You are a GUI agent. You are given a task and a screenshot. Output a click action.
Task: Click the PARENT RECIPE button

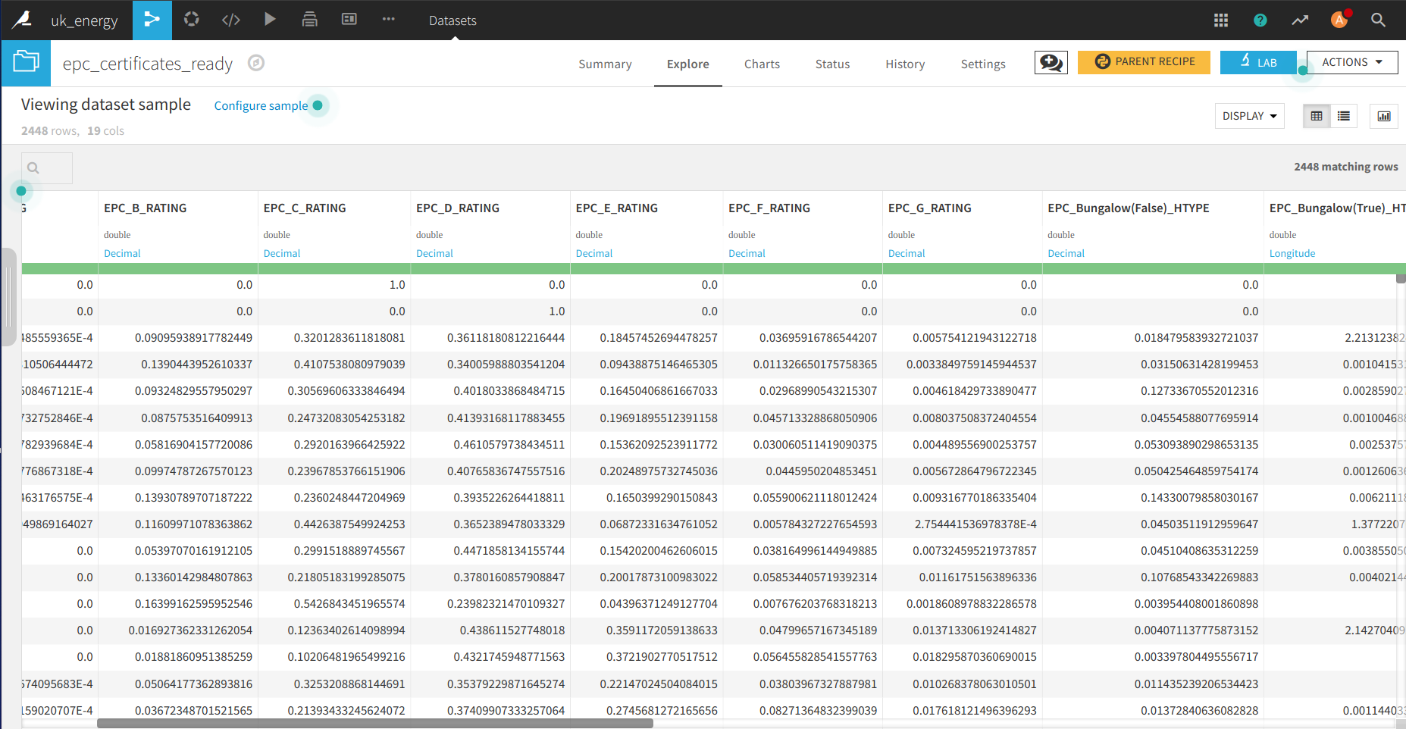coord(1144,62)
